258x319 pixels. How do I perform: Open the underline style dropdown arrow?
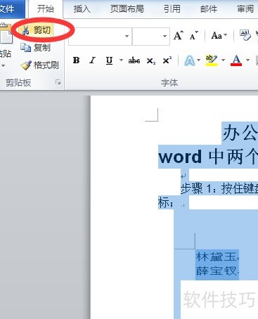121,60
